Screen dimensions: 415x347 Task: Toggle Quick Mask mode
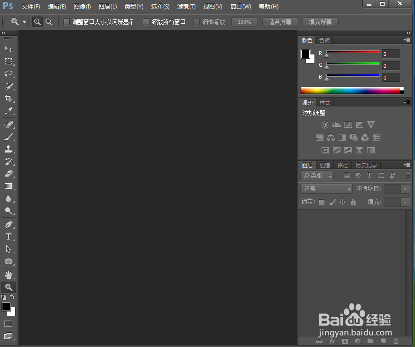[8, 323]
